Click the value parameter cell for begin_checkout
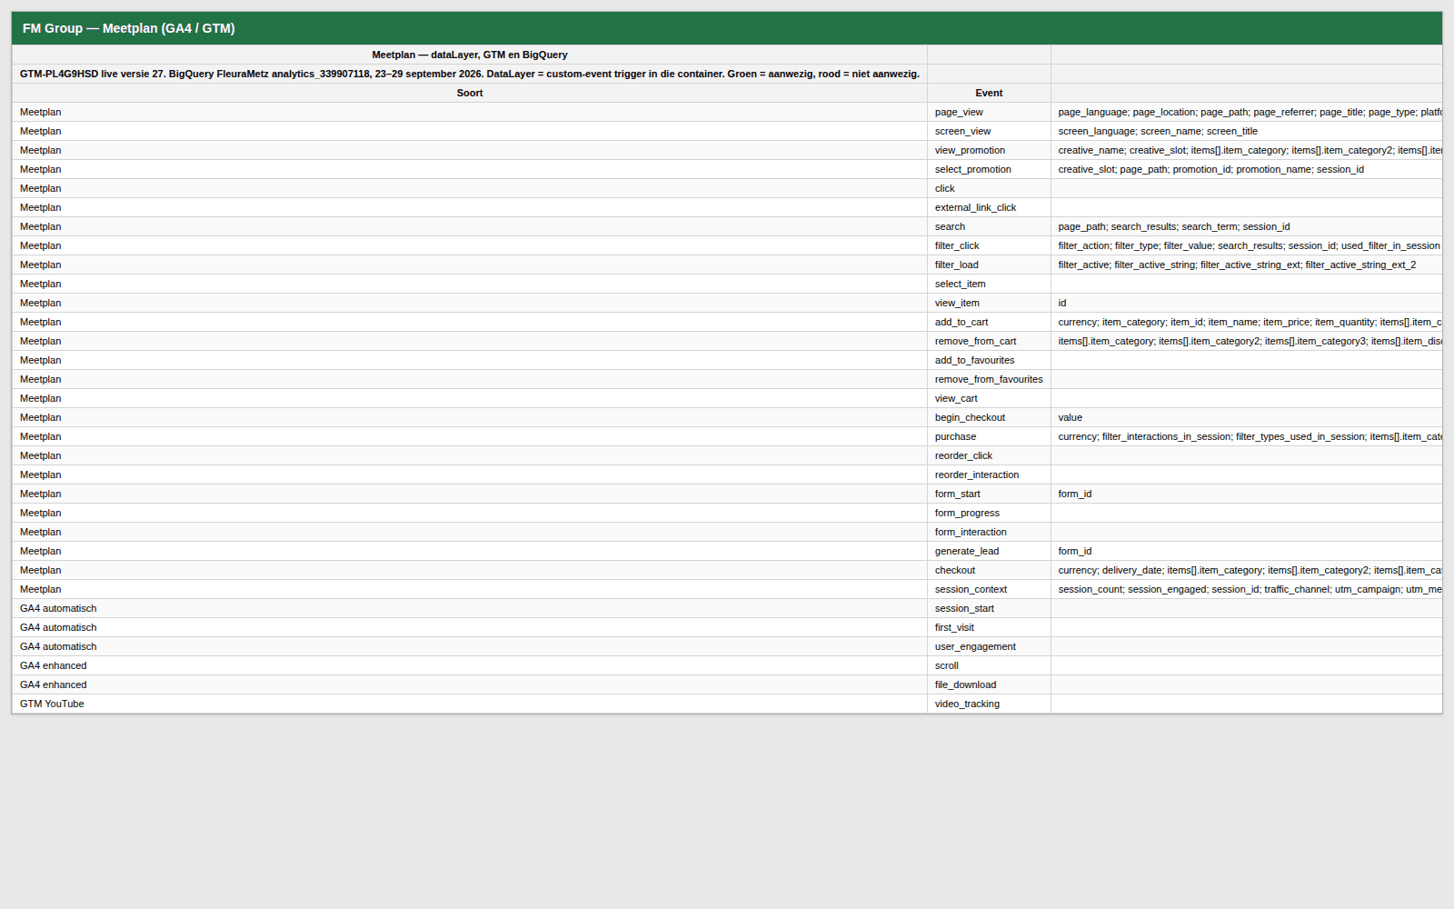Image resolution: width=1454 pixels, height=909 pixels. [1247, 417]
